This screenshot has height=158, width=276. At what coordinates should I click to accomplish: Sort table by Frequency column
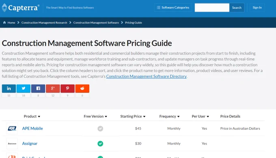(x=169, y=116)
